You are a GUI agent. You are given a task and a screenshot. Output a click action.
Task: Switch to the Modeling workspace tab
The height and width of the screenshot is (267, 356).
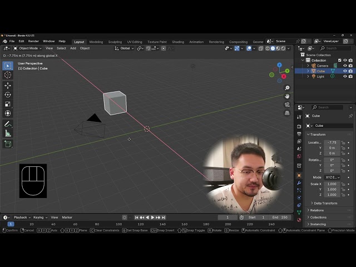[x=96, y=42]
